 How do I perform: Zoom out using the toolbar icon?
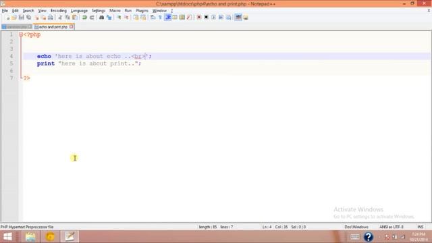point(126,18)
